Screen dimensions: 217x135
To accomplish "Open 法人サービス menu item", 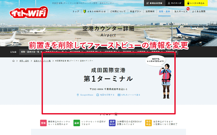I will 181,11.
